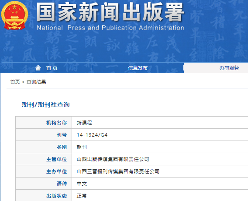Click the National Press and Publication Administration subtitle
Screen dimensions: 248x201
point(110,28)
